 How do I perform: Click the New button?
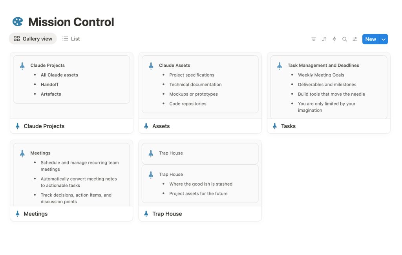click(370, 39)
